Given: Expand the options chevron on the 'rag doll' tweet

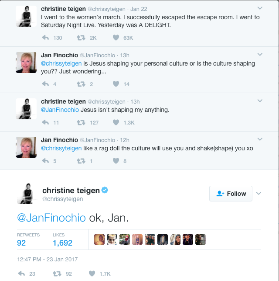Looking at the screenshot, I should (x=260, y=139).
